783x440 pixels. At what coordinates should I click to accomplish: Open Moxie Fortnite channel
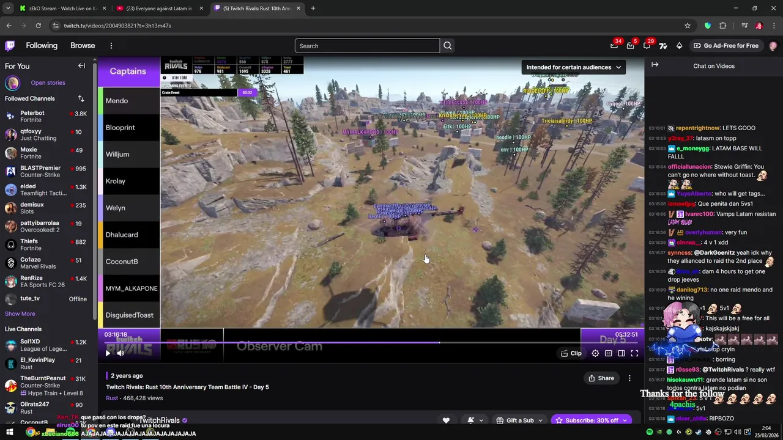point(48,153)
